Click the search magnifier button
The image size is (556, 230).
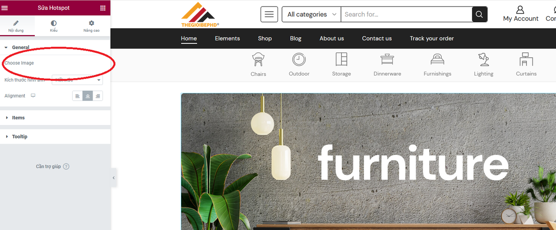[x=479, y=14]
